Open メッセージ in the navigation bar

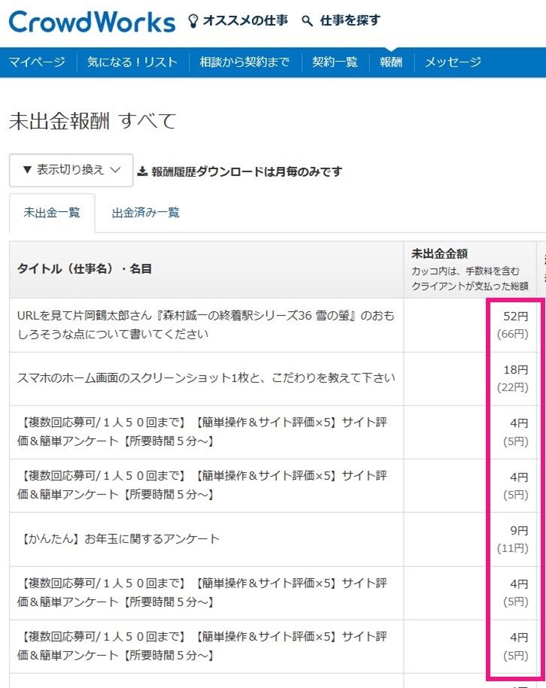coord(453,62)
